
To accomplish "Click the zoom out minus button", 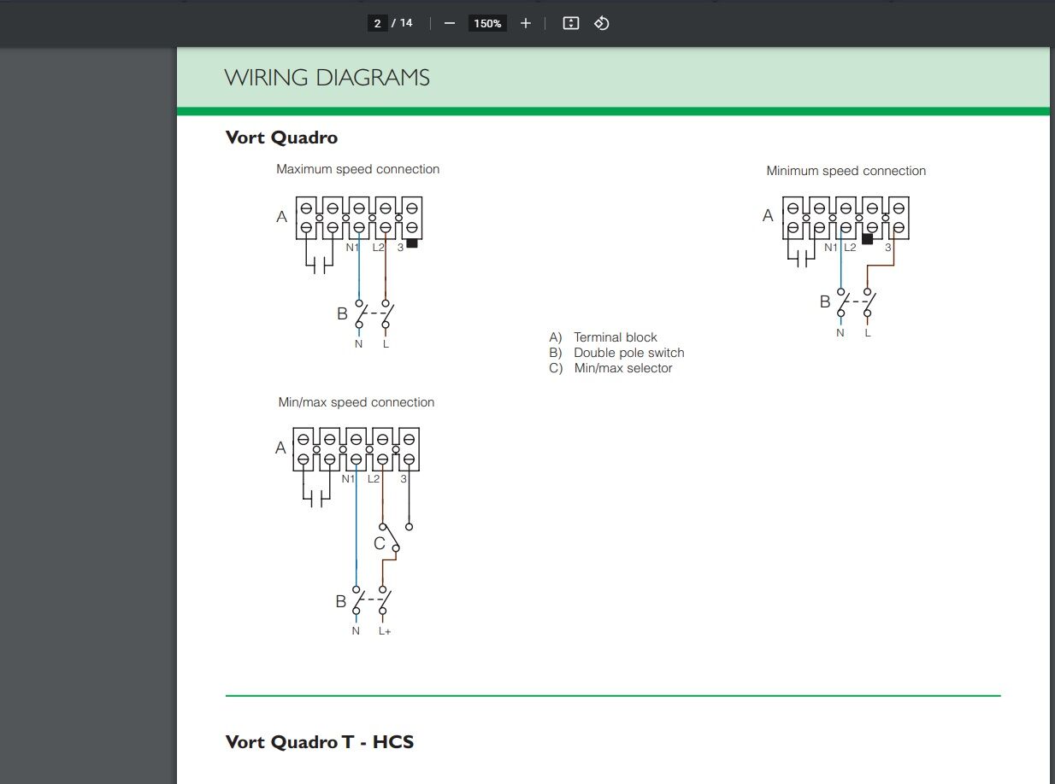I will pyautogui.click(x=450, y=23).
